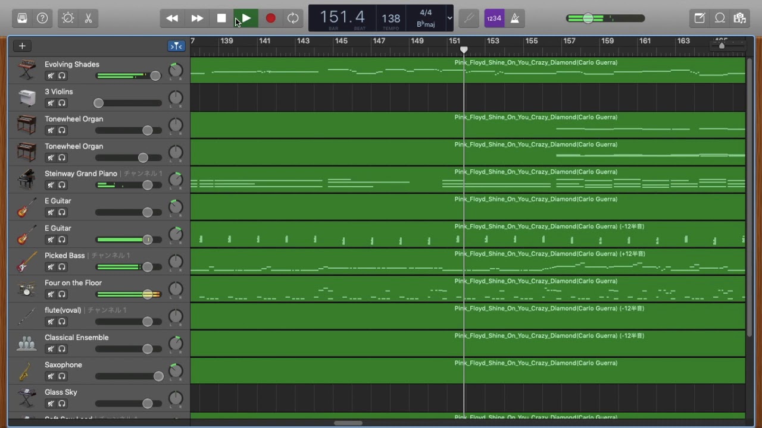Select the Glass Sky track name
The image size is (762, 428).
(61, 392)
